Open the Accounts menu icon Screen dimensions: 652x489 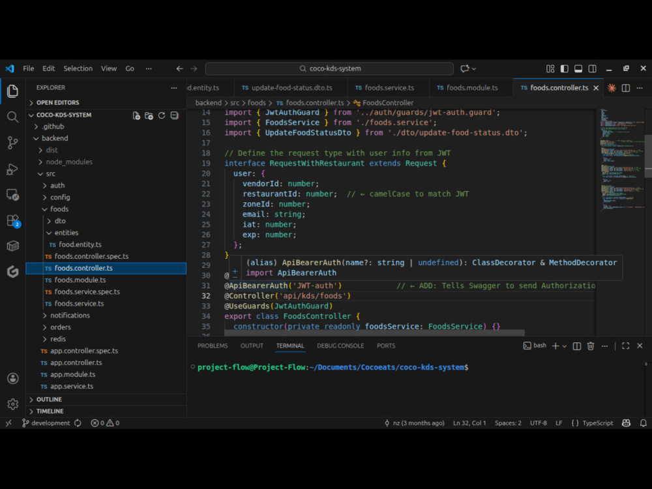(x=12, y=378)
